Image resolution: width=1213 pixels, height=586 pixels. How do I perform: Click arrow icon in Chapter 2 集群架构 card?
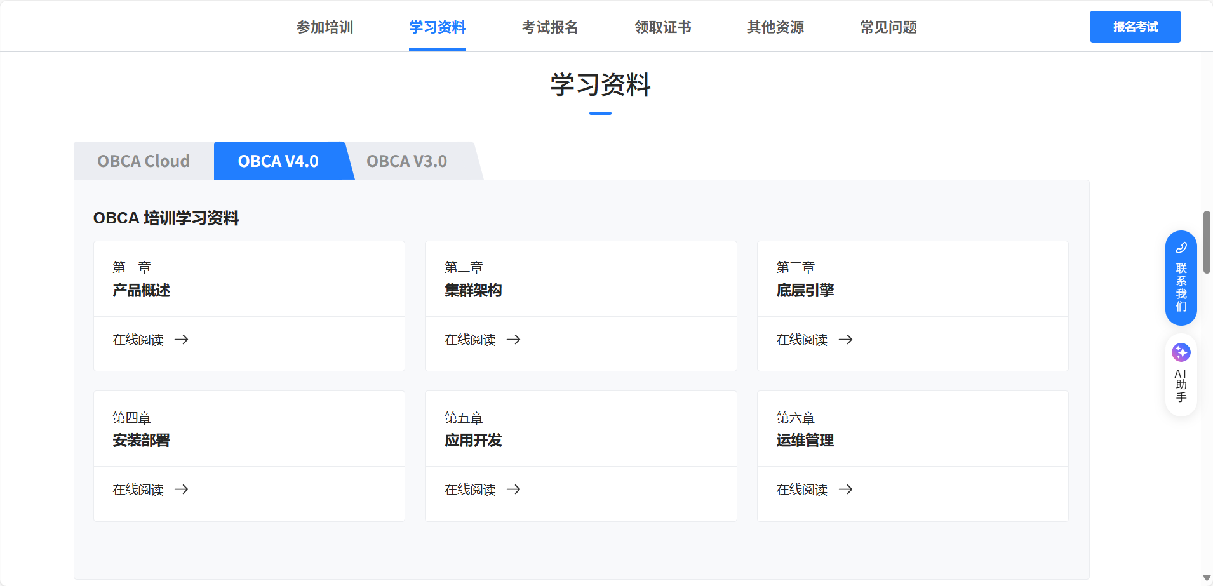pyautogui.click(x=514, y=340)
